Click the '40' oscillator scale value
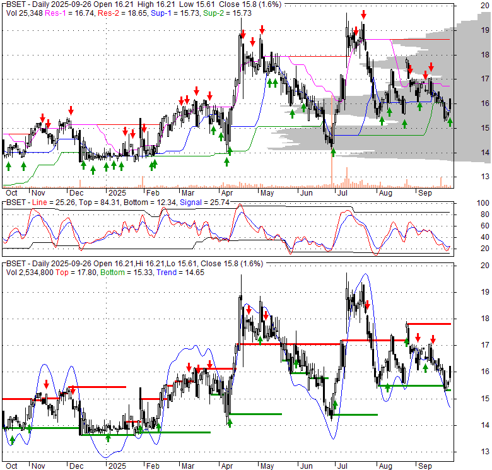The width and height of the screenshot is (492, 470). [x=485, y=237]
